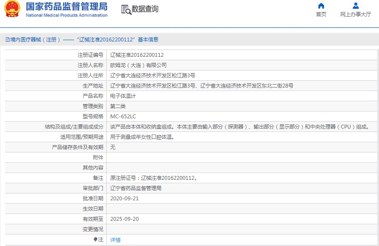Click the National Medical Products Administration subtitle
The image size is (379, 246).
(x=67, y=15)
